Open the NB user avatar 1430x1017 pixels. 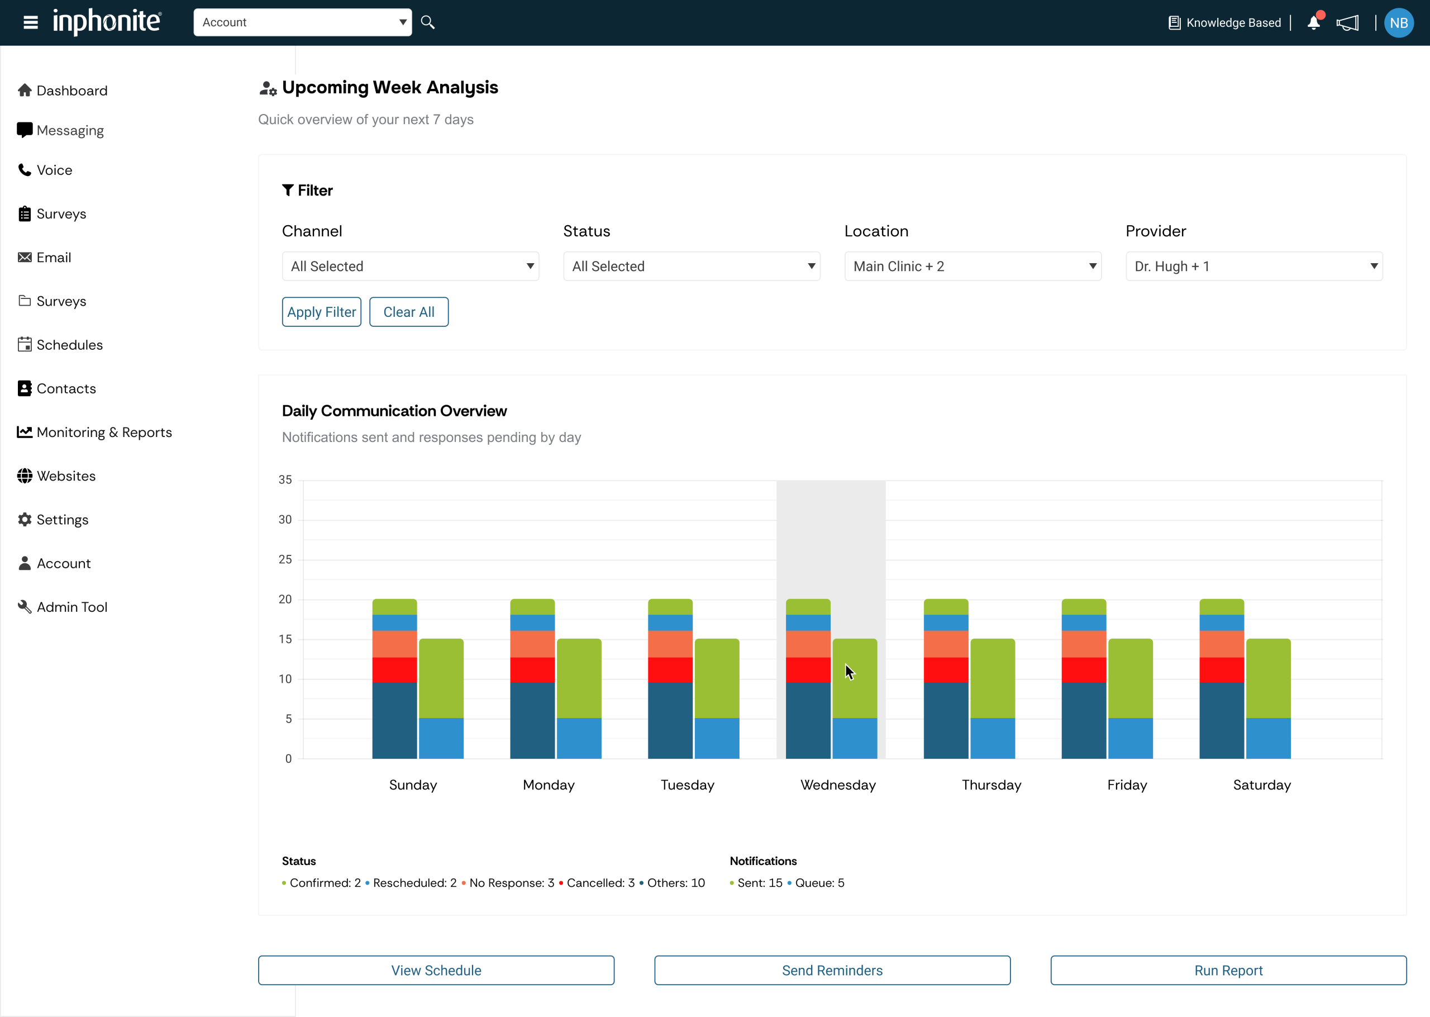1399,23
